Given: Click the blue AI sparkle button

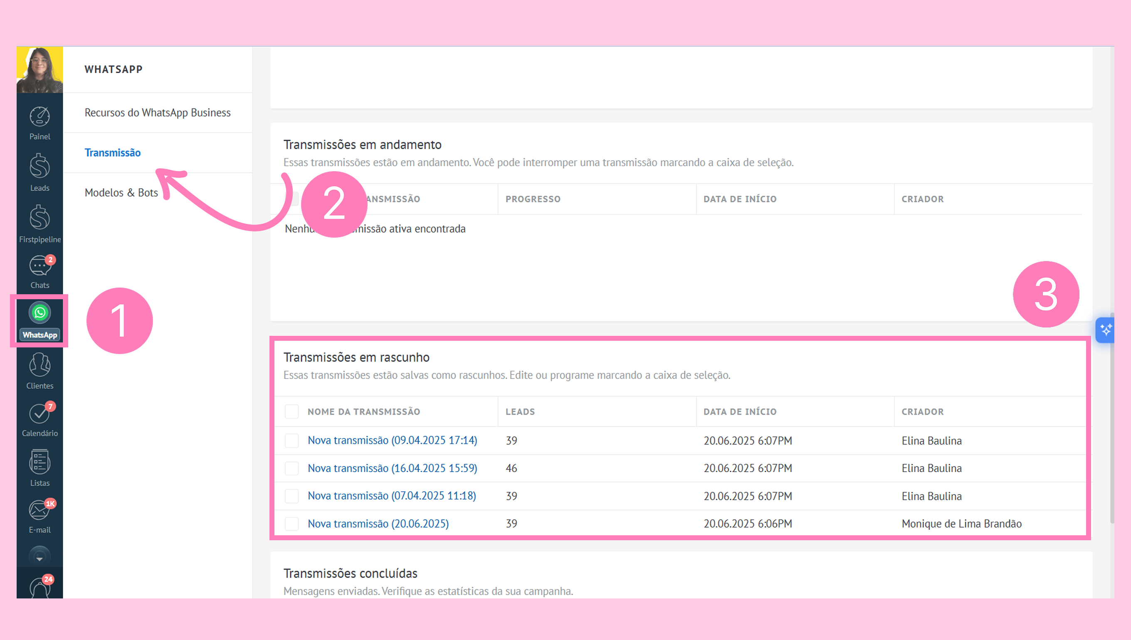Looking at the screenshot, I should [1105, 330].
